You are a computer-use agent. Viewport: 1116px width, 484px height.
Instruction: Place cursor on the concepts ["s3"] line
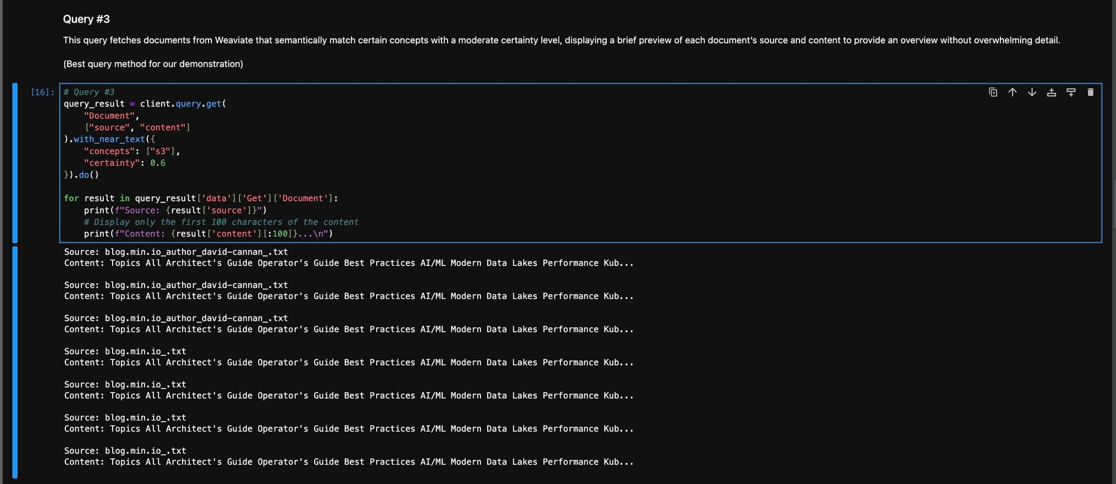(x=132, y=151)
